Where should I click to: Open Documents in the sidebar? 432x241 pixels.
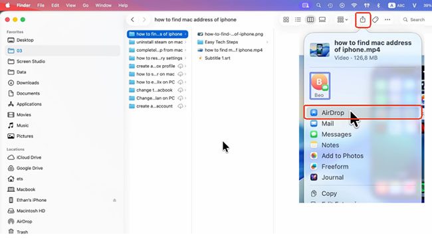[x=62, y=94]
